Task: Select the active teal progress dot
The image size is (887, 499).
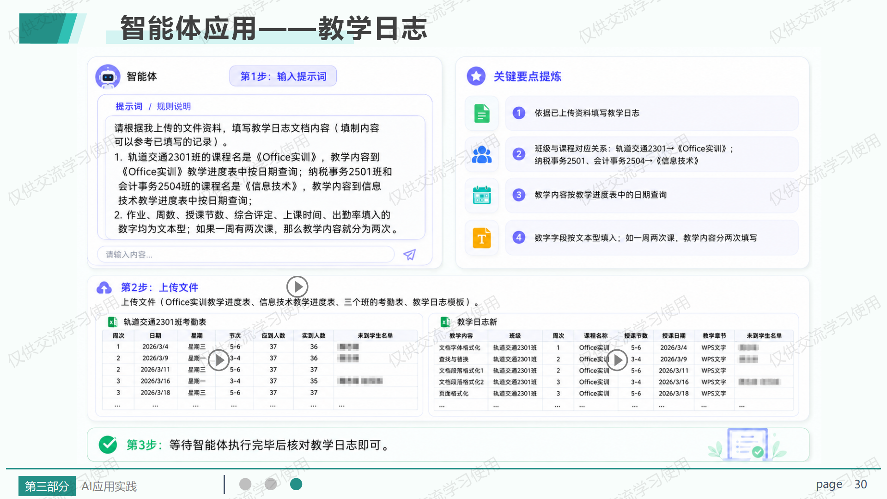Action: [x=296, y=484]
